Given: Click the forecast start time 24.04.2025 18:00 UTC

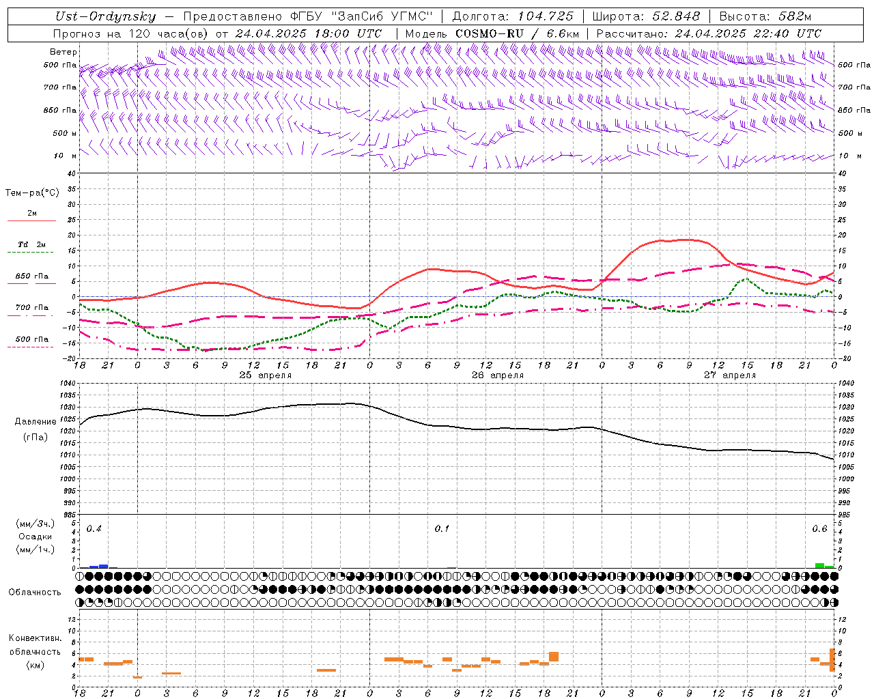Looking at the screenshot, I should [309, 33].
